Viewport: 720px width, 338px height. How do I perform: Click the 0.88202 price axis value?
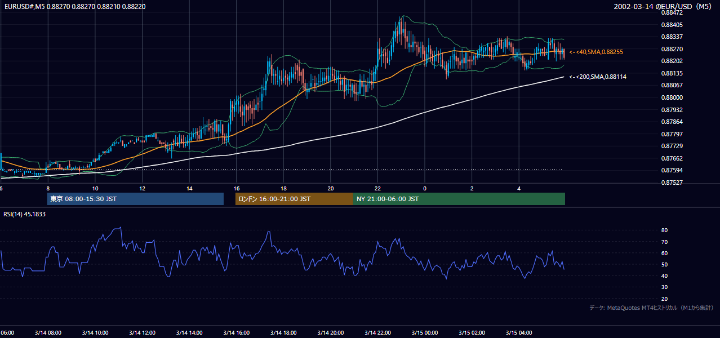click(x=672, y=61)
